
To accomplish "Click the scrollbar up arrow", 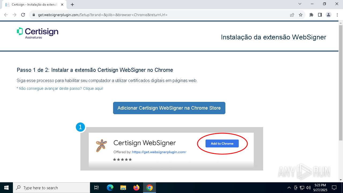I will (x=341, y=23).
